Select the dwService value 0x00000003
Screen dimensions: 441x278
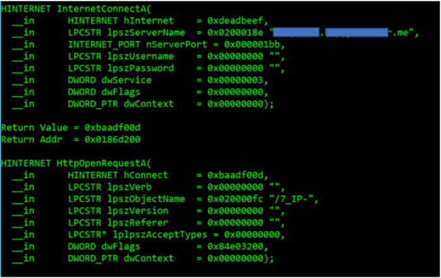pos(235,80)
